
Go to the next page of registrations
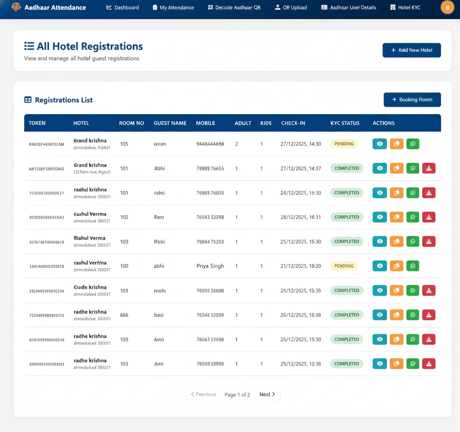267,394
